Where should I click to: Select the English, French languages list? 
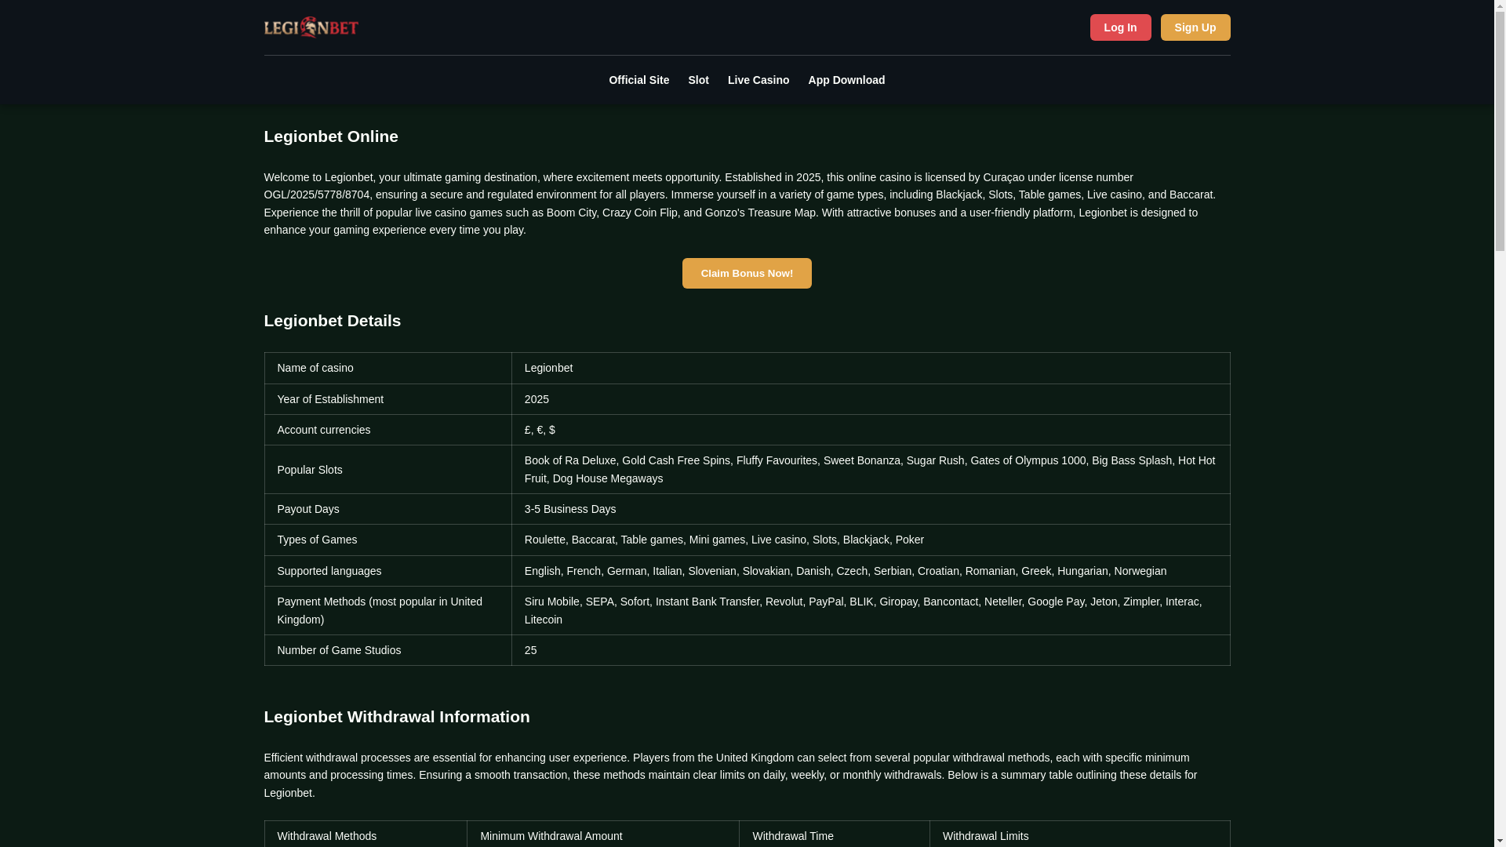(871, 571)
